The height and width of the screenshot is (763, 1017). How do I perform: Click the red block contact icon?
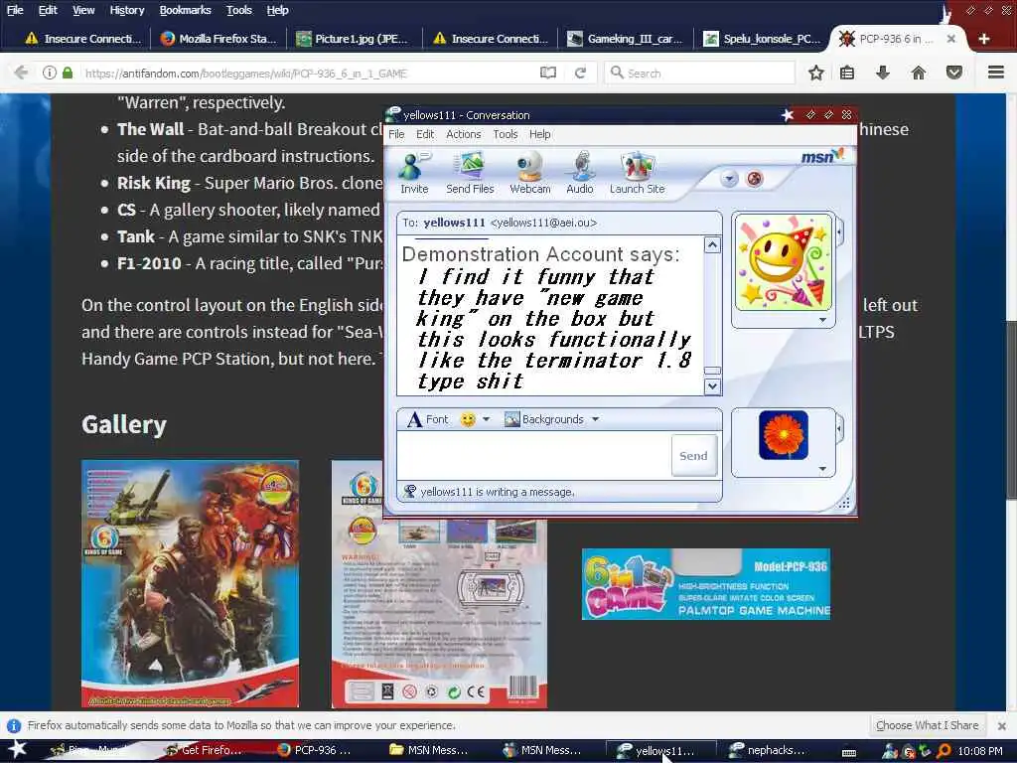pyautogui.click(x=755, y=179)
